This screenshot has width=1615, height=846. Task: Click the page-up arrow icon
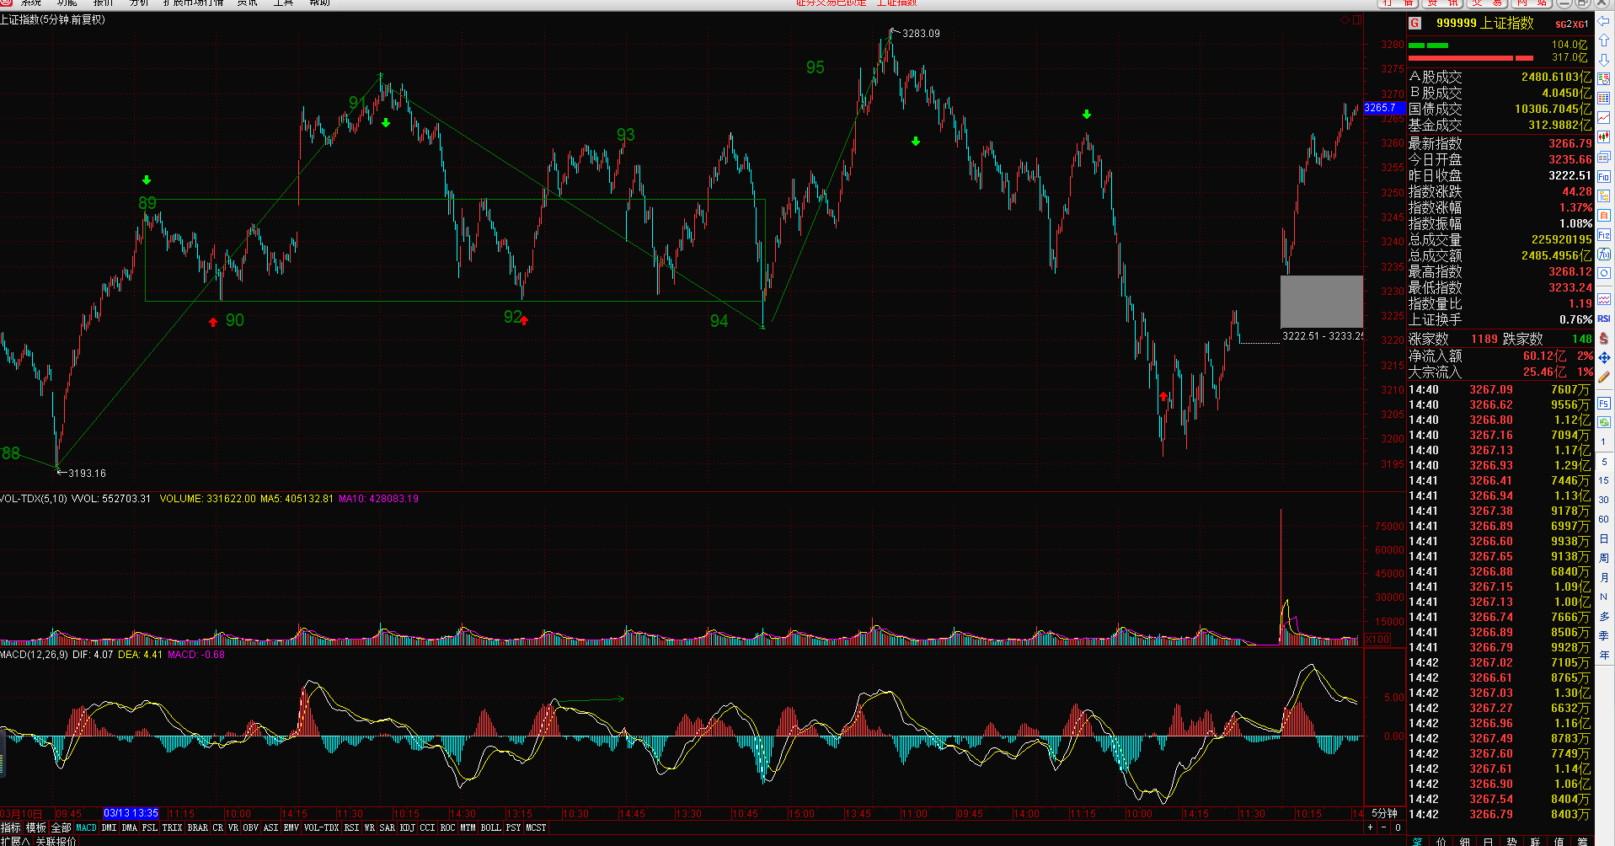click(x=1603, y=41)
